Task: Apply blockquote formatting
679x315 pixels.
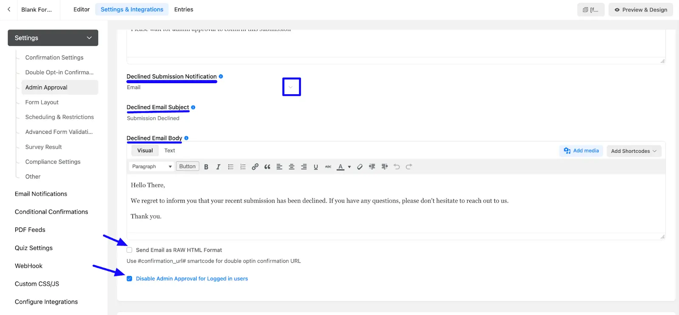Action: [267, 167]
